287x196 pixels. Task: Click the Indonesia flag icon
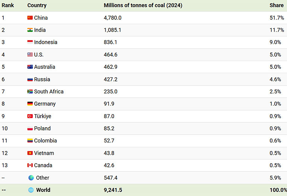click(x=30, y=42)
